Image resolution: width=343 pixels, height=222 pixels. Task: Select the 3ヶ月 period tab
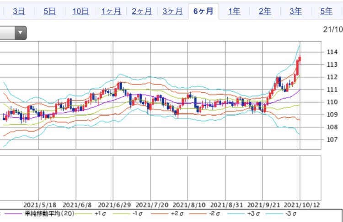point(172,11)
